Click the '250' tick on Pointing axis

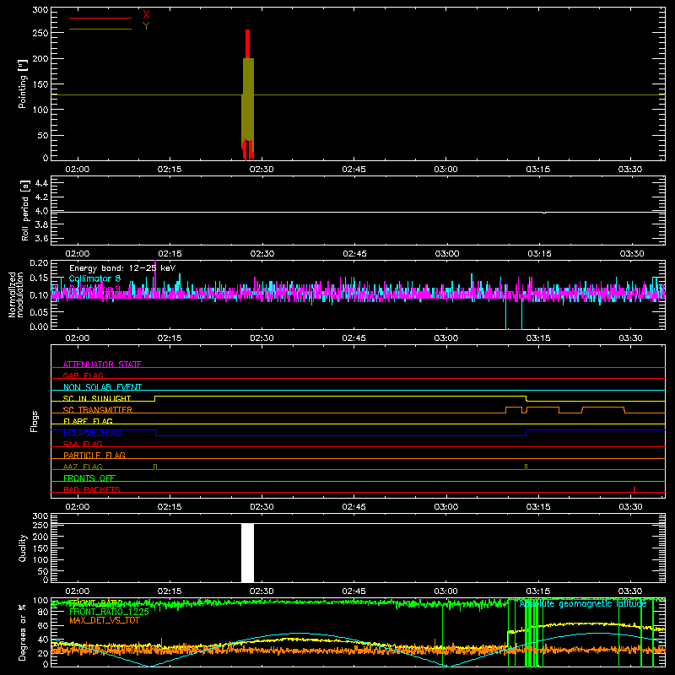pos(40,33)
